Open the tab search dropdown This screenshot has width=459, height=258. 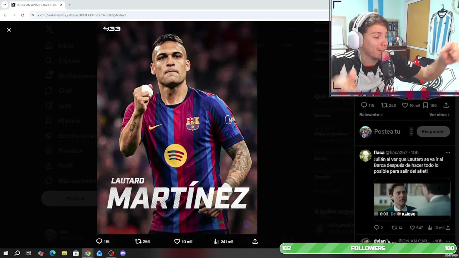pos(5,5)
